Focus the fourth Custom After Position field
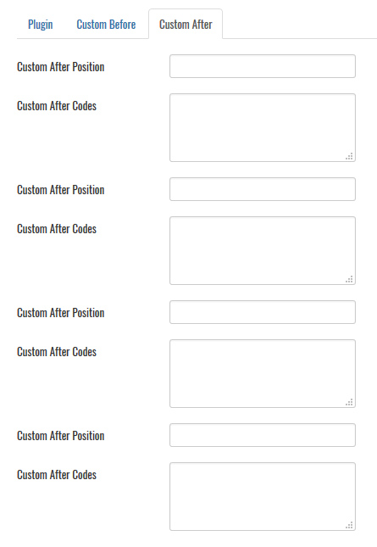The width and height of the screenshot is (377, 547). 263,435
